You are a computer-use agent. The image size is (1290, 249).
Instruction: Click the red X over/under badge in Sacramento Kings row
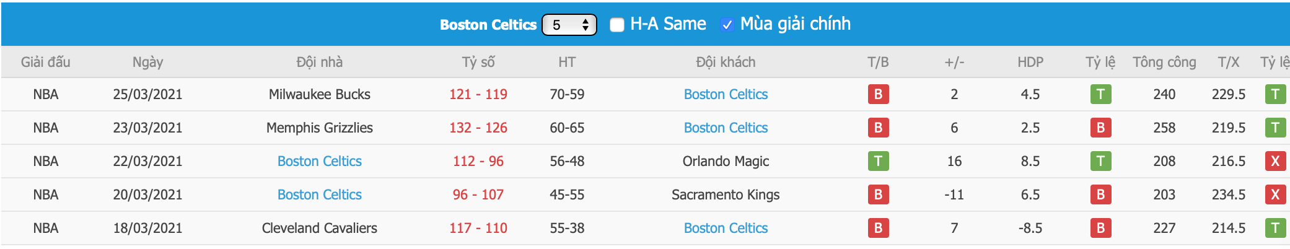pyautogui.click(x=1275, y=194)
